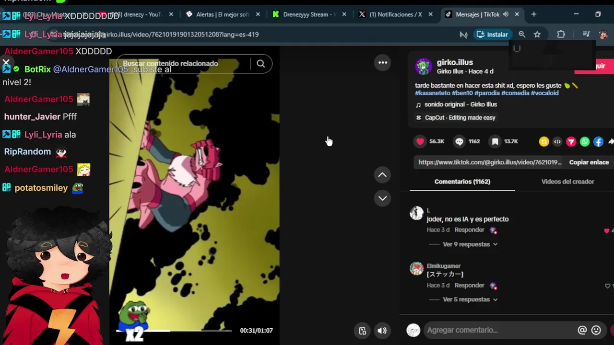
Task: Focus the 'Agregar comentario...' field
Action: (499, 330)
